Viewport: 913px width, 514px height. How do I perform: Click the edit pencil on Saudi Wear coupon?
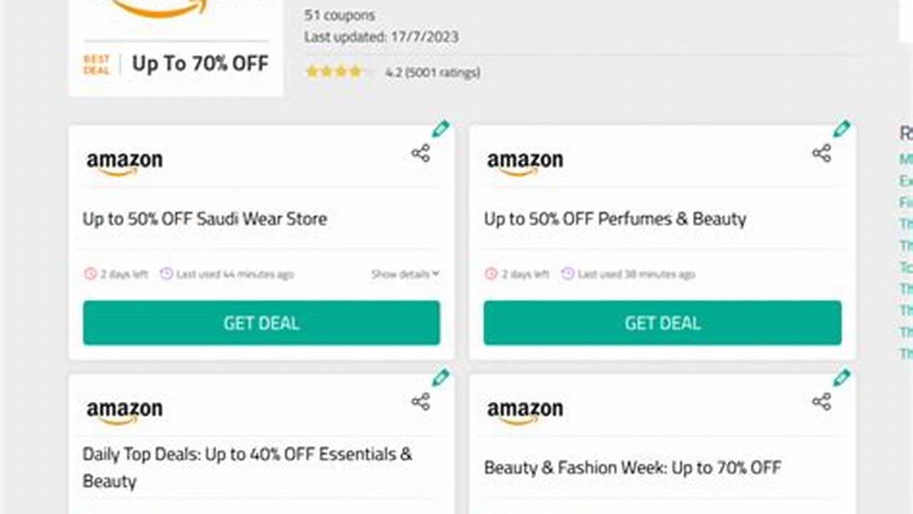click(441, 128)
